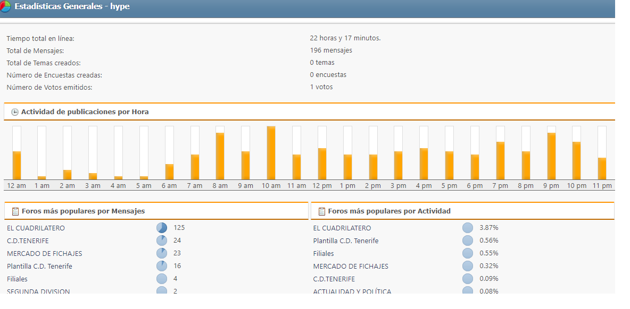Click the 'Total de Temas creados:' label
630x309 pixels.
44,63
